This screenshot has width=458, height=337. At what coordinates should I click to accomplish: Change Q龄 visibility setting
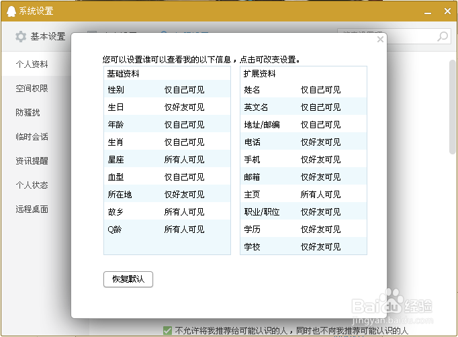184,230
